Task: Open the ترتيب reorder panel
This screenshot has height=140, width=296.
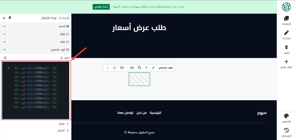Action: [x=286, y=50]
